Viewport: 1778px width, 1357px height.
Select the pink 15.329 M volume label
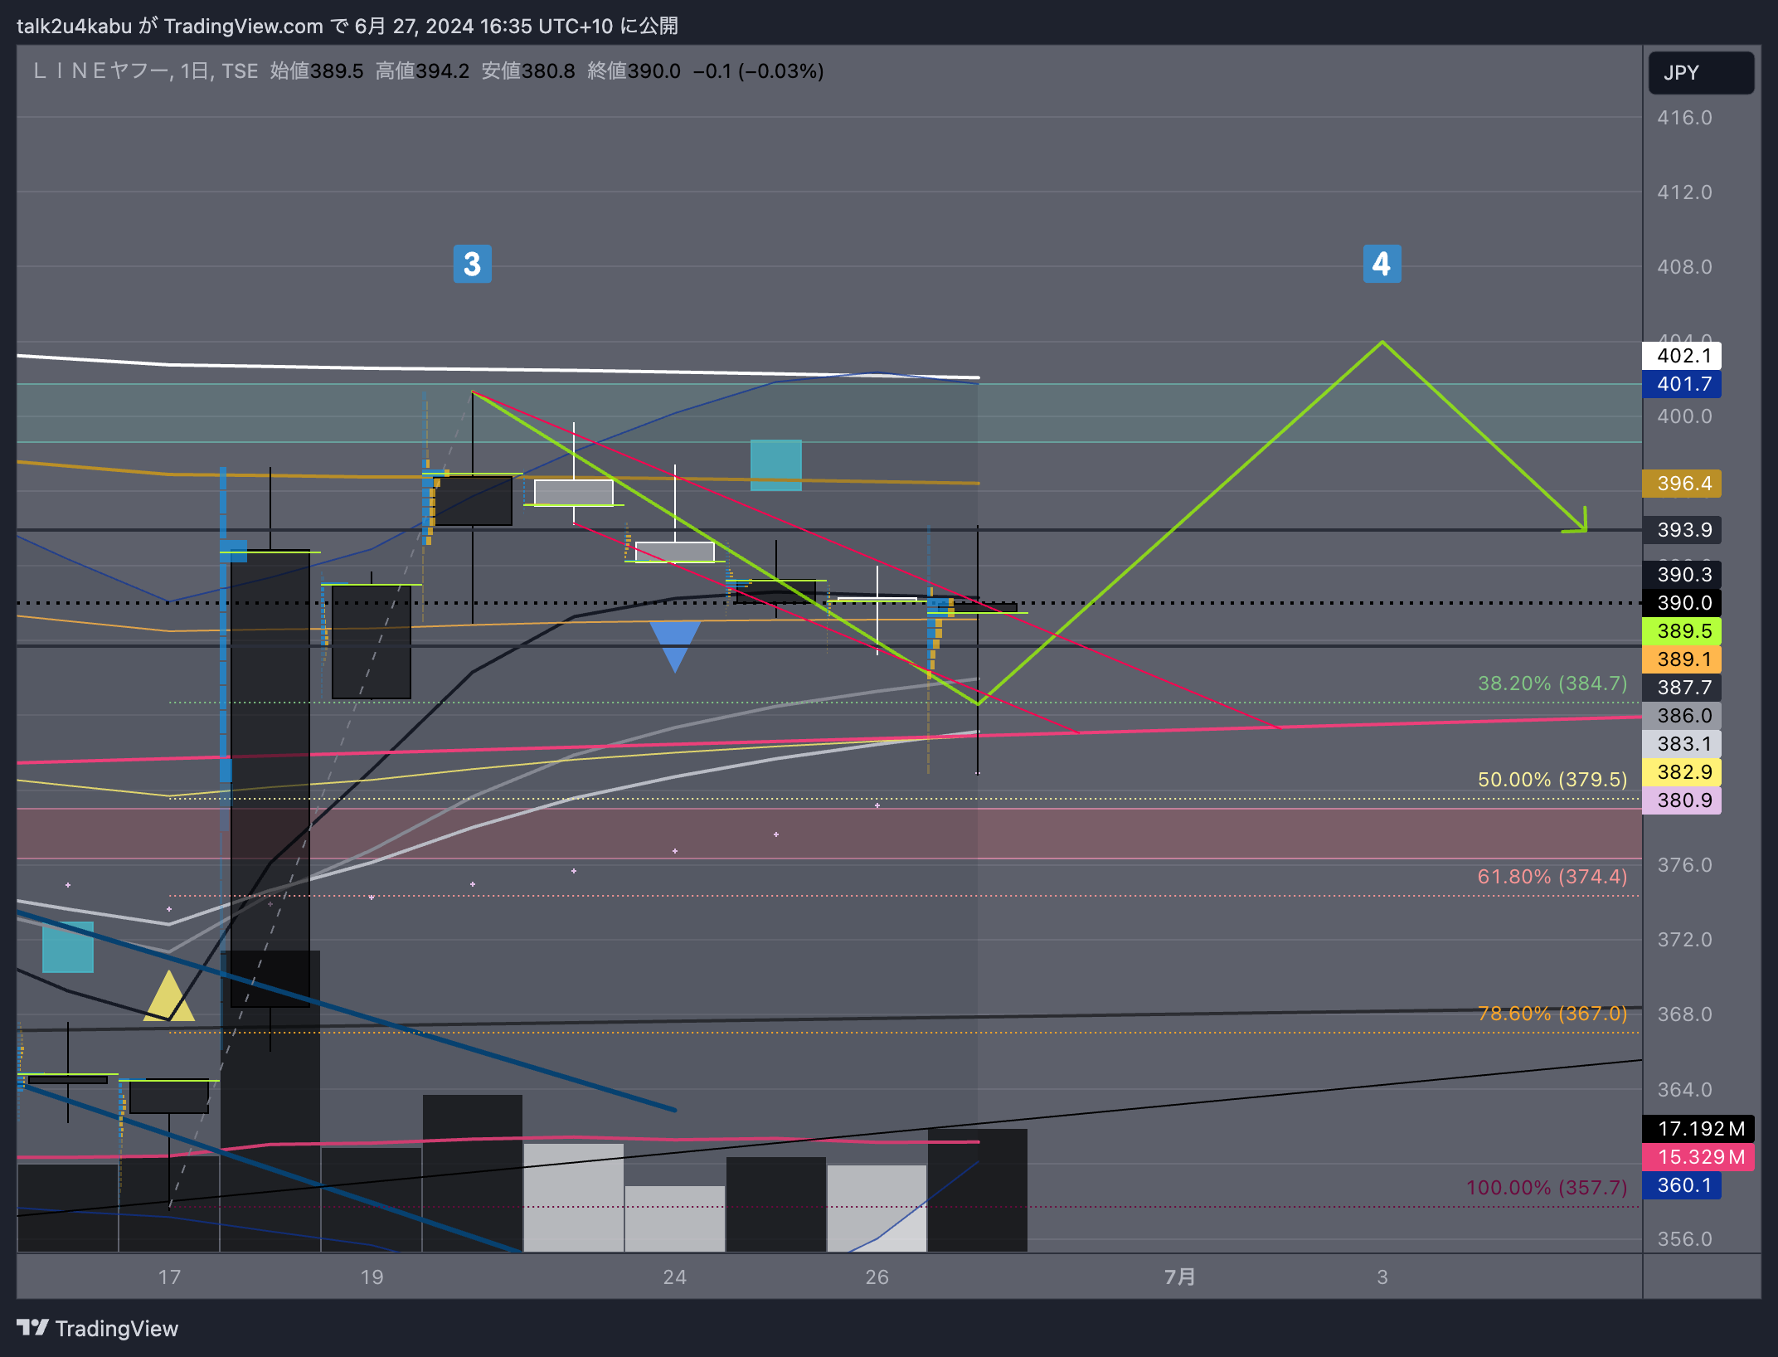[x=1698, y=1157]
